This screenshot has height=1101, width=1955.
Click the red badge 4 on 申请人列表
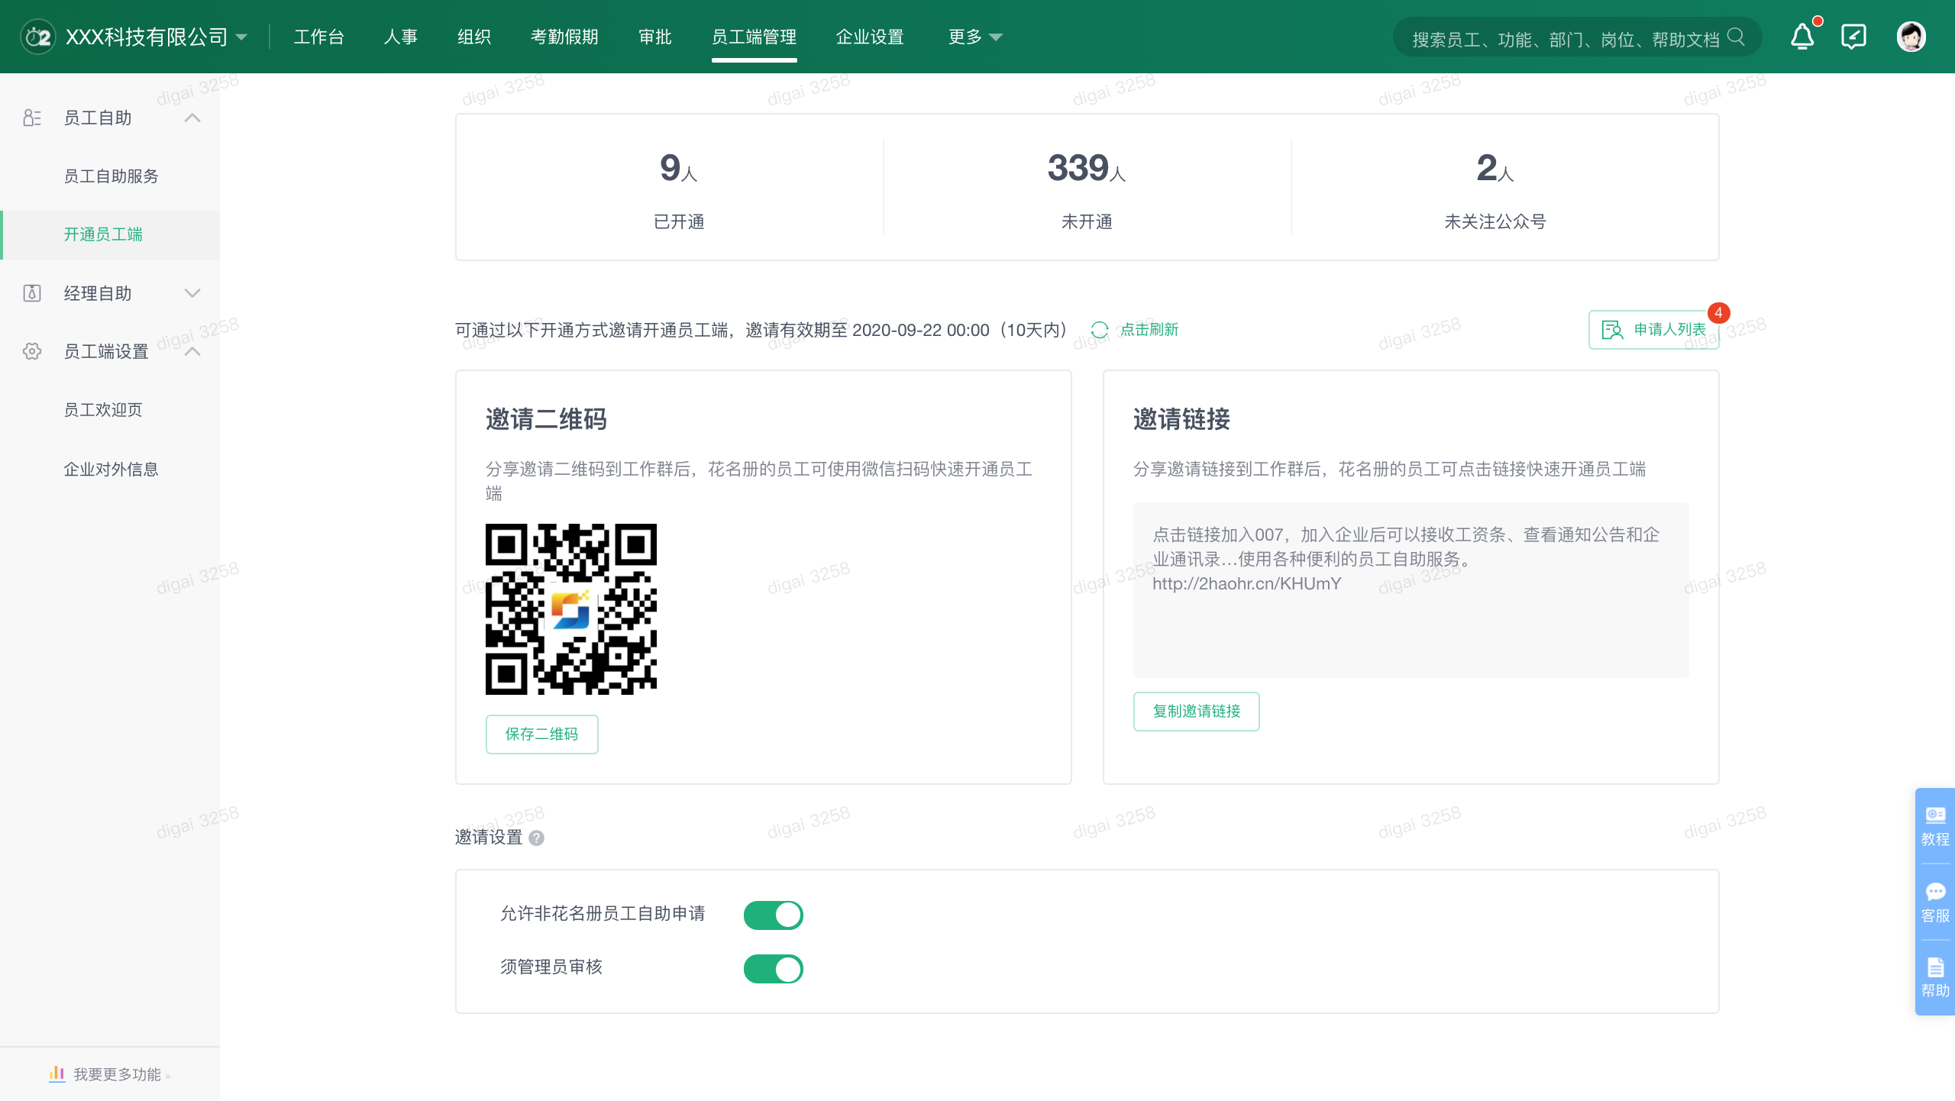[1718, 313]
